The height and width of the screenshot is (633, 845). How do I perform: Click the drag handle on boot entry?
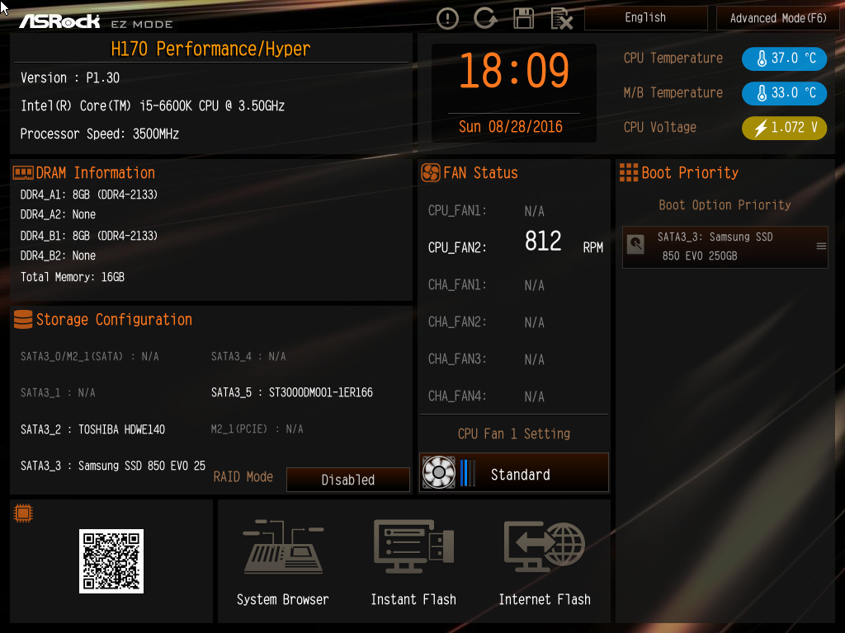[821, 246]
